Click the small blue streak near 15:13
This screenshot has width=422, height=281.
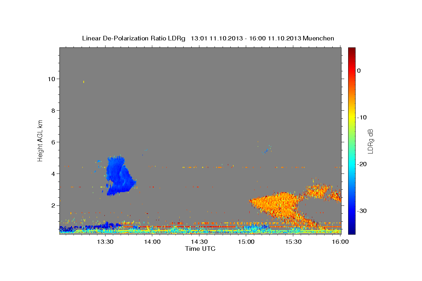[x=266, y=151]
